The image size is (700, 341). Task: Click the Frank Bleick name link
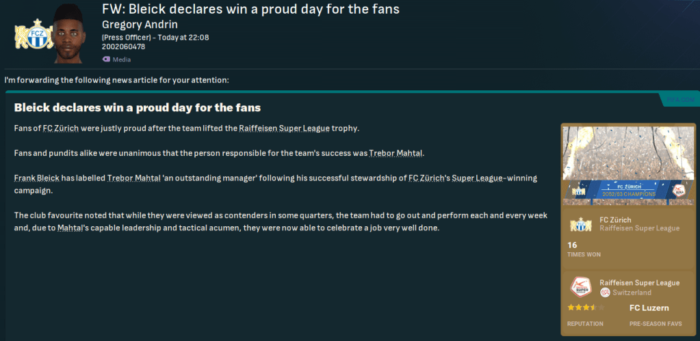pyautogui.click(x=36, y=178)
